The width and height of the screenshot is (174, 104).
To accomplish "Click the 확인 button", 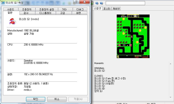I will click(36, 99).
